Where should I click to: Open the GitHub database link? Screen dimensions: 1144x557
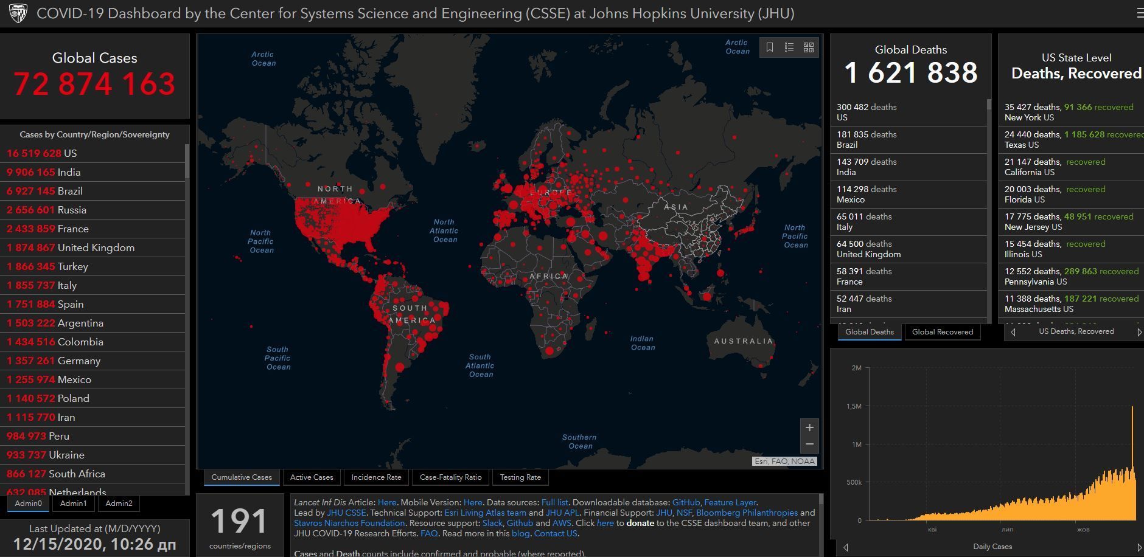click(686, 502)
